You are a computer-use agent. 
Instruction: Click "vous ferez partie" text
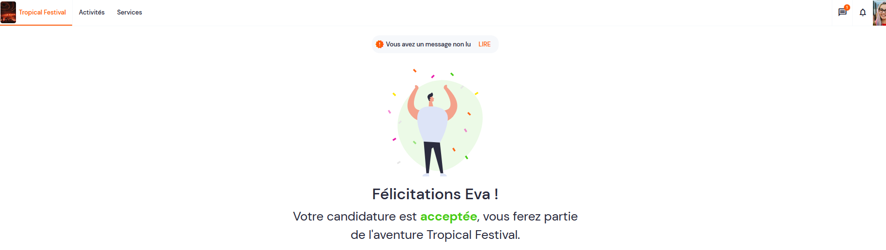530,216
